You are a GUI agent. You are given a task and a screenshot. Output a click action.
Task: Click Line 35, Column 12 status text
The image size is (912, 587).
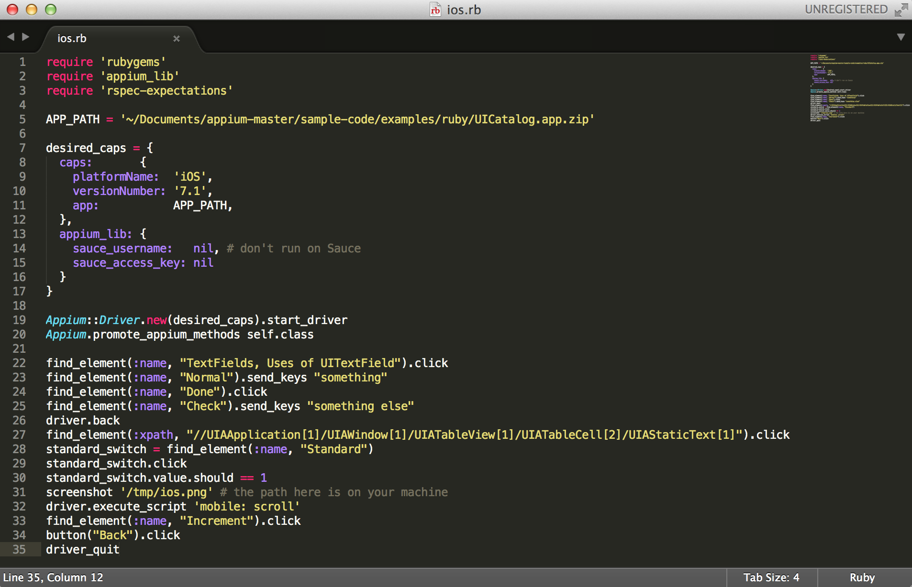tap(53, 577)
